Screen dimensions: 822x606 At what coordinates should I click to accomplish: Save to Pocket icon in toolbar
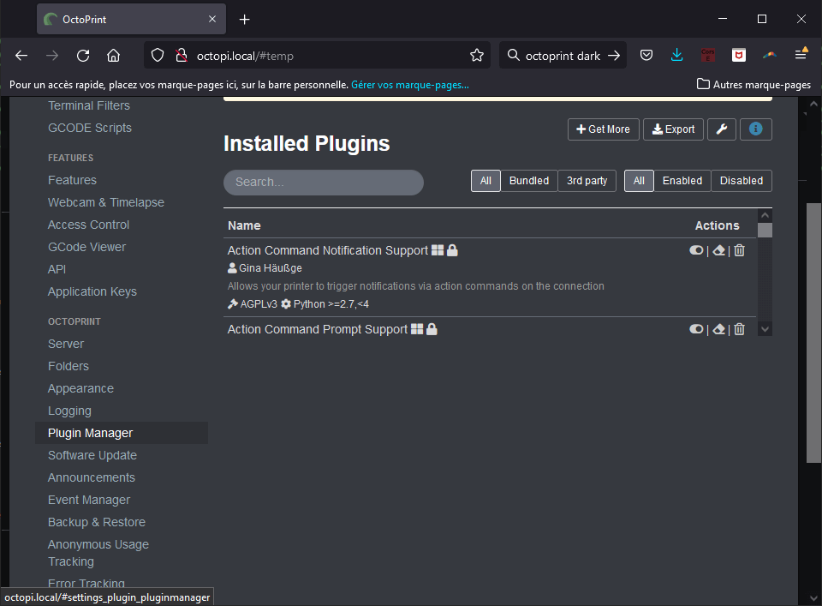pyautogui.click(x=646, y=55)
